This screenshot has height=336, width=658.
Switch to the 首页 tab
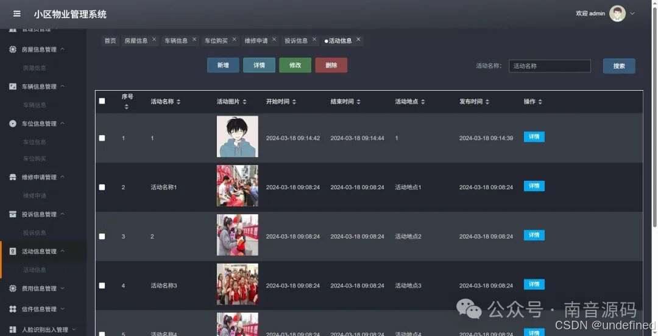pos(110,41)
